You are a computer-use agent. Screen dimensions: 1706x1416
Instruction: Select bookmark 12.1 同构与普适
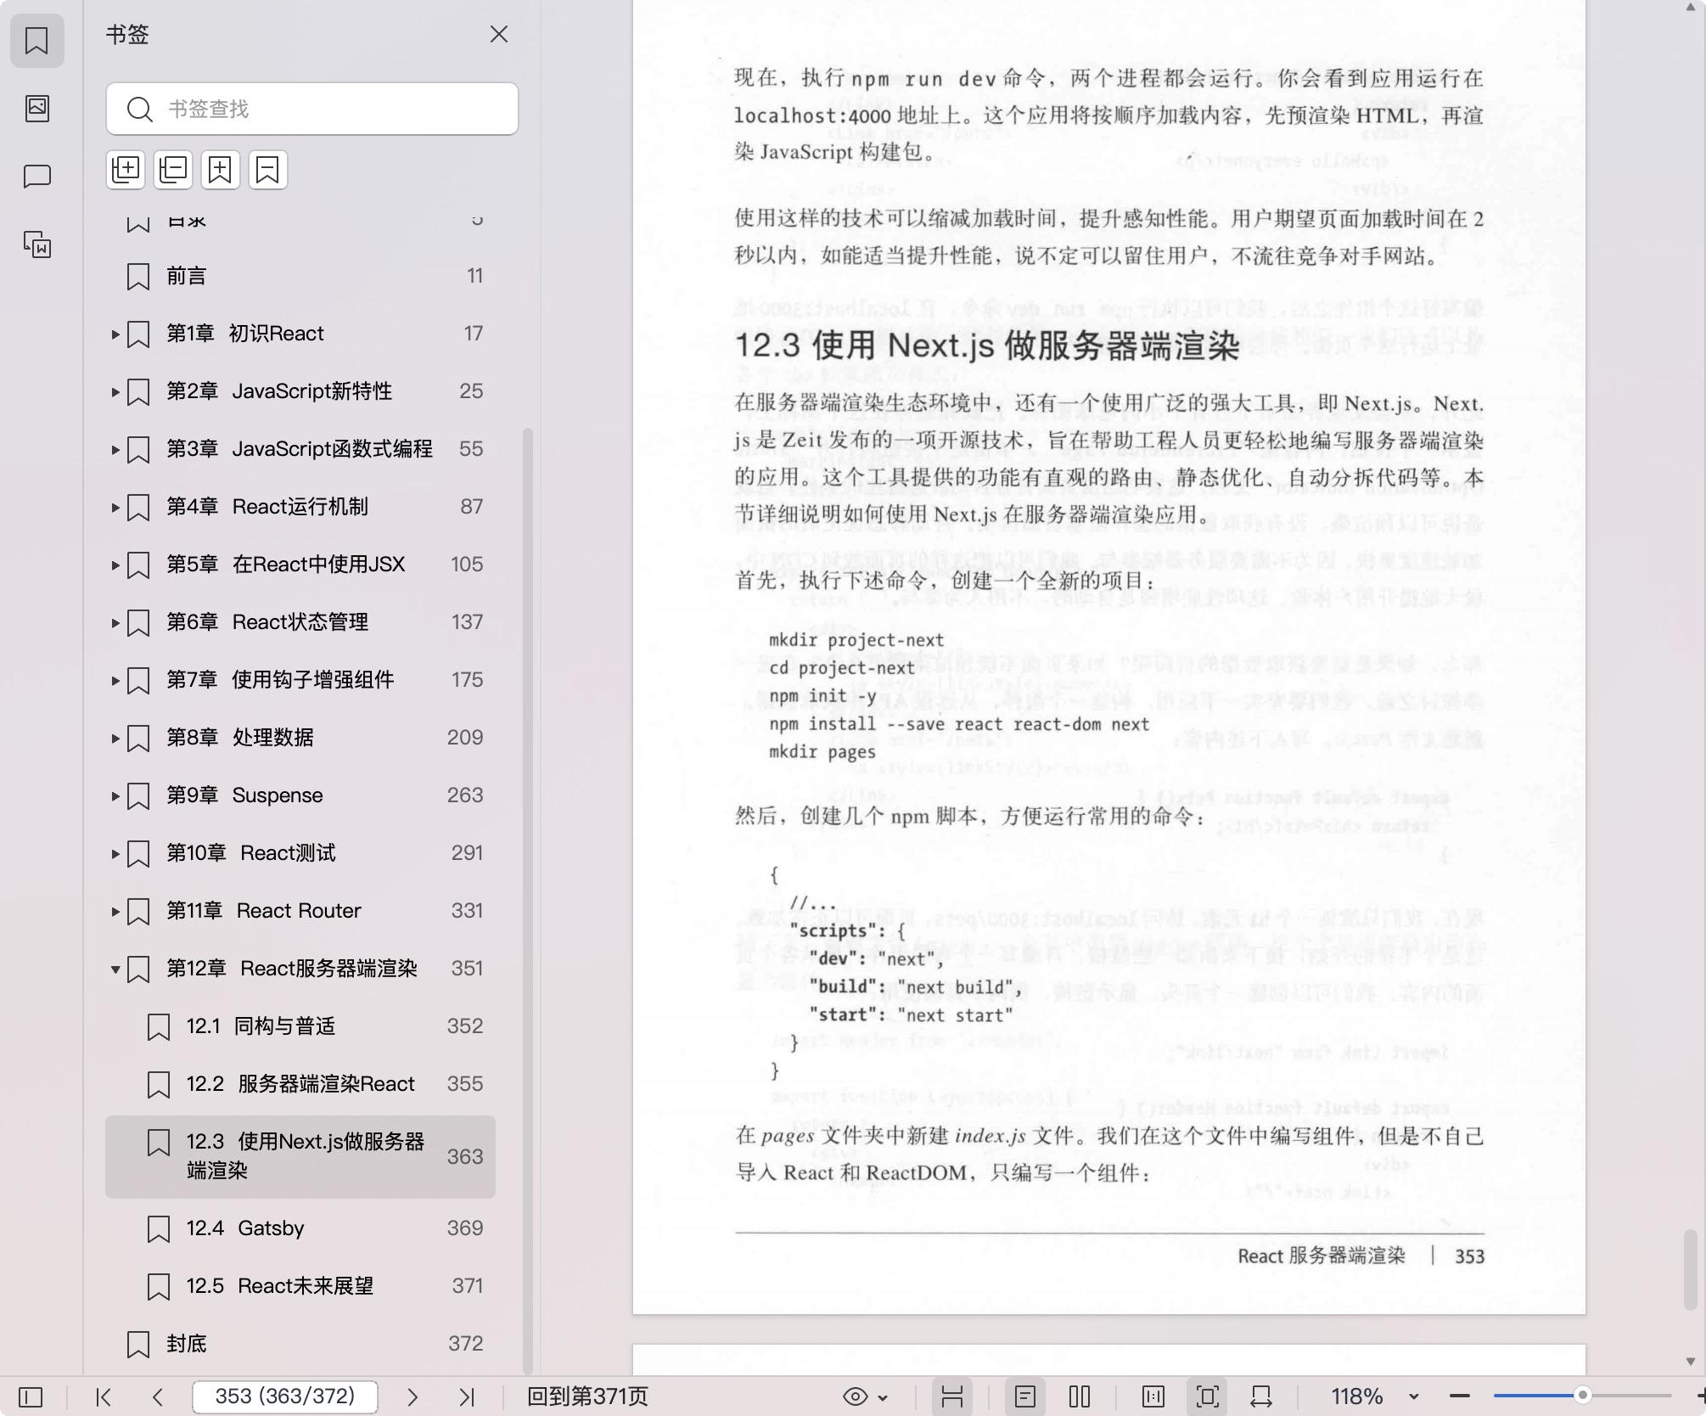click(300, 1026)
